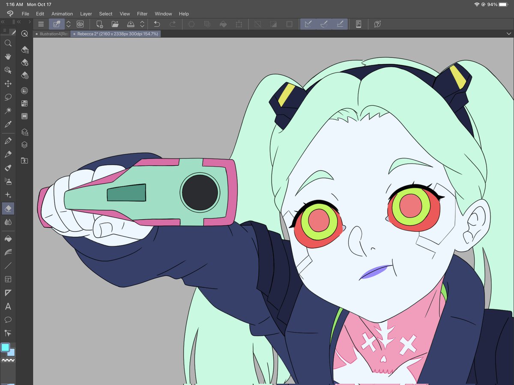Viewport: 514px width, 385px height.
Task: Open the Animation menu
Action: coord(62,14)
